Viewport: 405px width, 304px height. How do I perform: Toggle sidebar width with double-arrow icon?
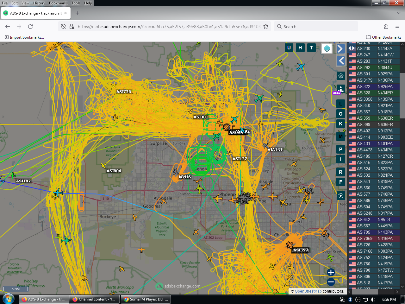pyautogui.click(x=352, y=48)
